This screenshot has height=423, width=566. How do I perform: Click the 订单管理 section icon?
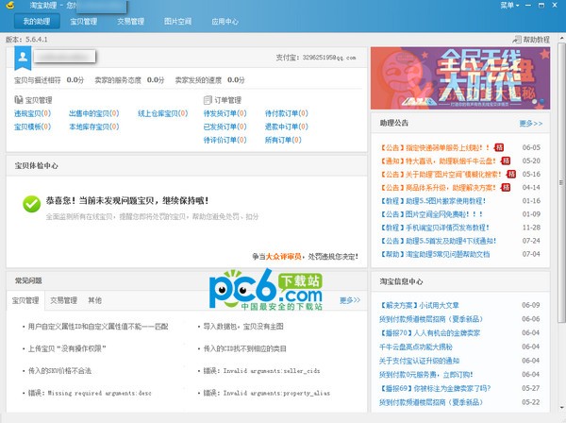[x=208, y=99]
